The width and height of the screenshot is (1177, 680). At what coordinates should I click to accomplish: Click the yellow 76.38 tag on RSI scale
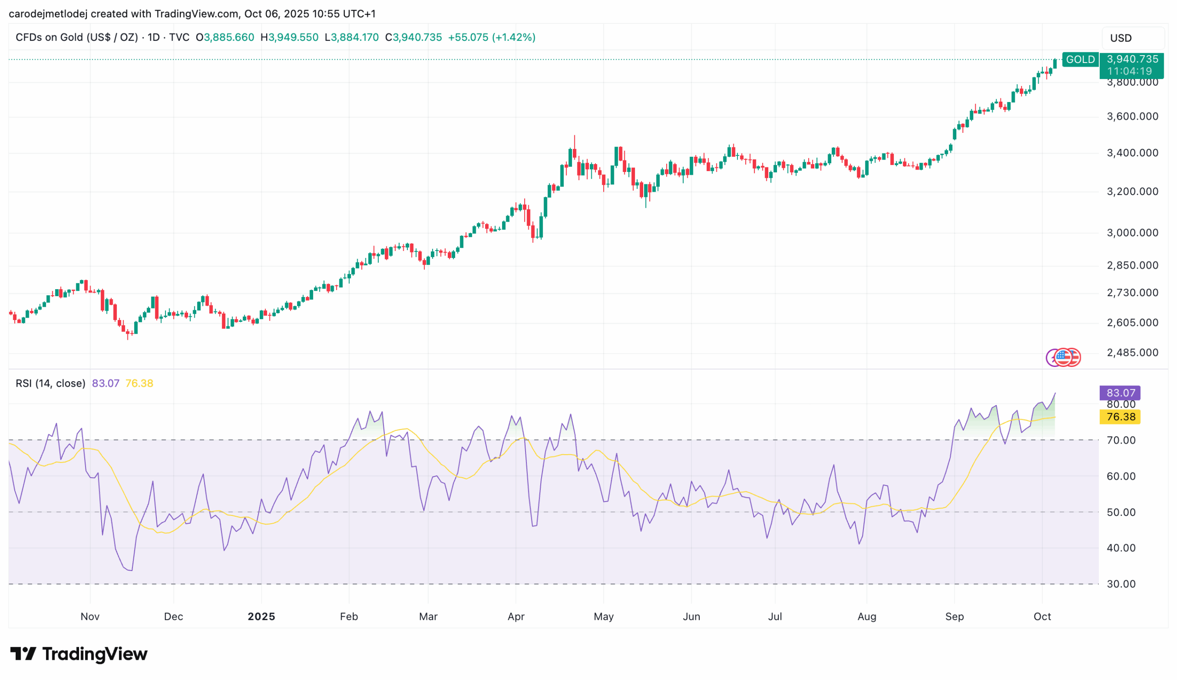click(x=1120, y=417)
